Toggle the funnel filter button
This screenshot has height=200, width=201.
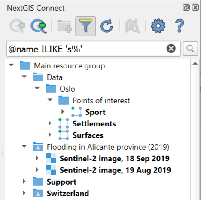click(x=85, y=26)
